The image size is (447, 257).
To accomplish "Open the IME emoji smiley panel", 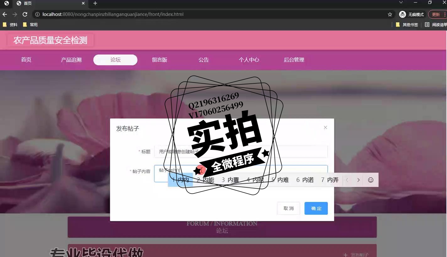I will pos(371,180).
